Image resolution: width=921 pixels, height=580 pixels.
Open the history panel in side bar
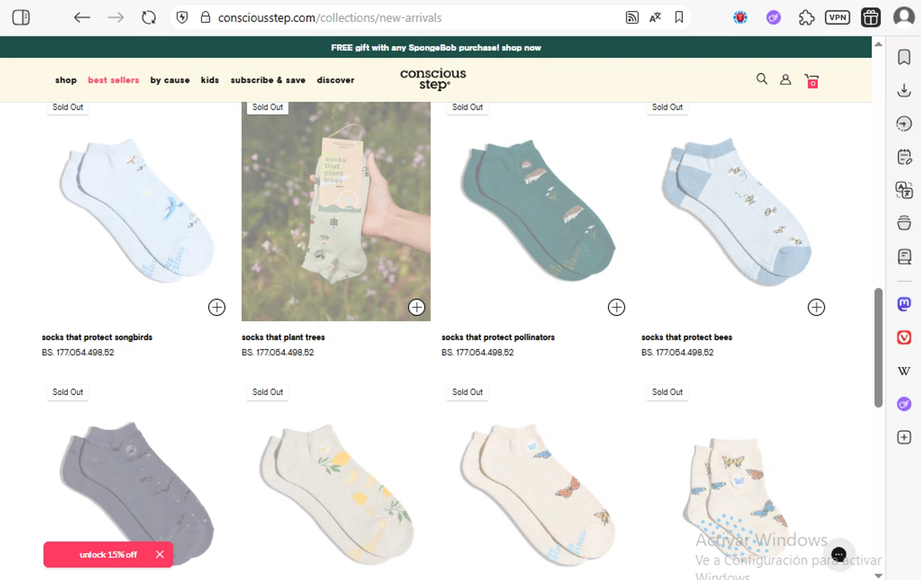904,124
